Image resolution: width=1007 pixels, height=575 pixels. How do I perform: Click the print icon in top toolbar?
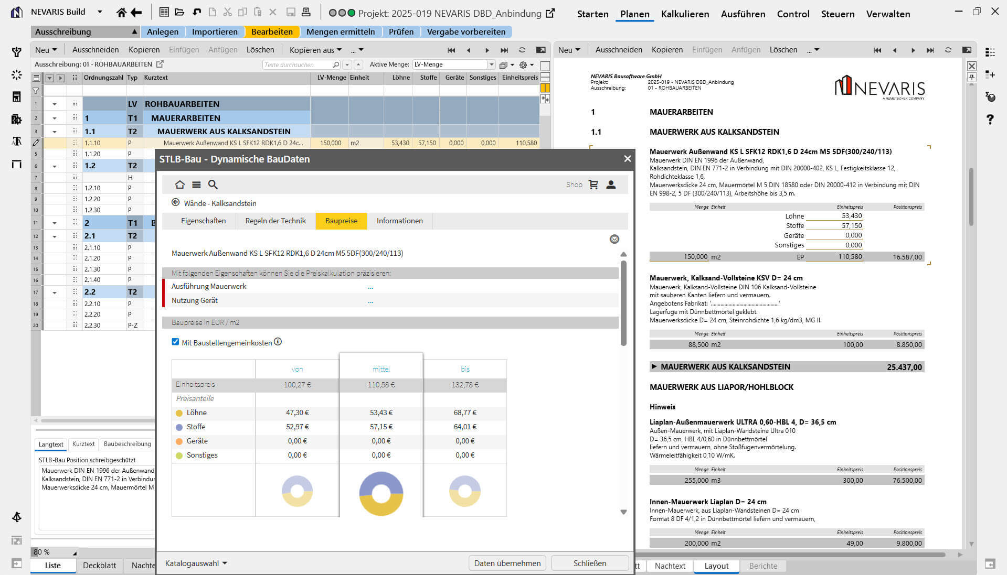(306, 13)
